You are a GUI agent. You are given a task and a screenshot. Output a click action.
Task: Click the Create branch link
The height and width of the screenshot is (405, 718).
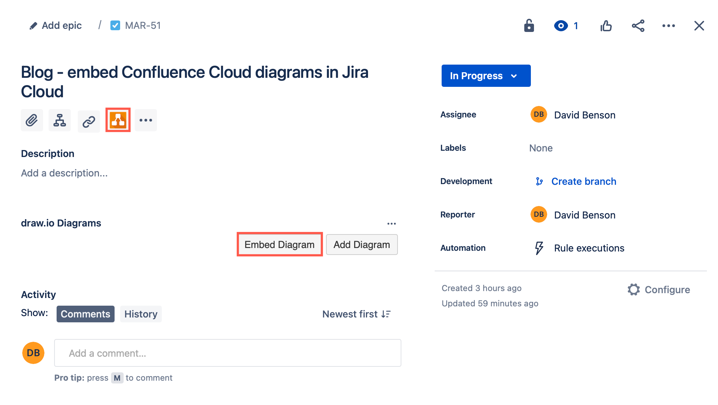pos(584,181)
